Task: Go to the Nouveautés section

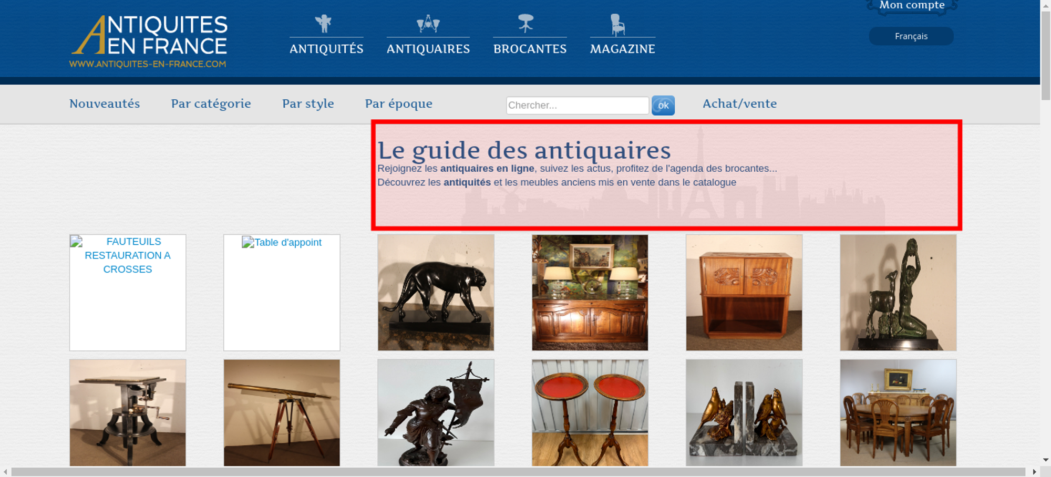Action: [105, 103]
